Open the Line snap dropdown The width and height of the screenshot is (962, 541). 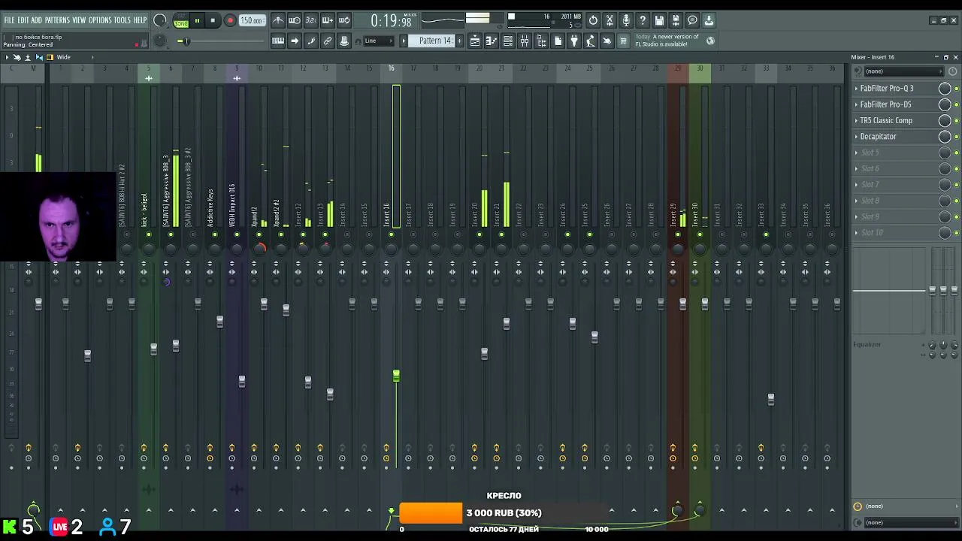point(378,41)
